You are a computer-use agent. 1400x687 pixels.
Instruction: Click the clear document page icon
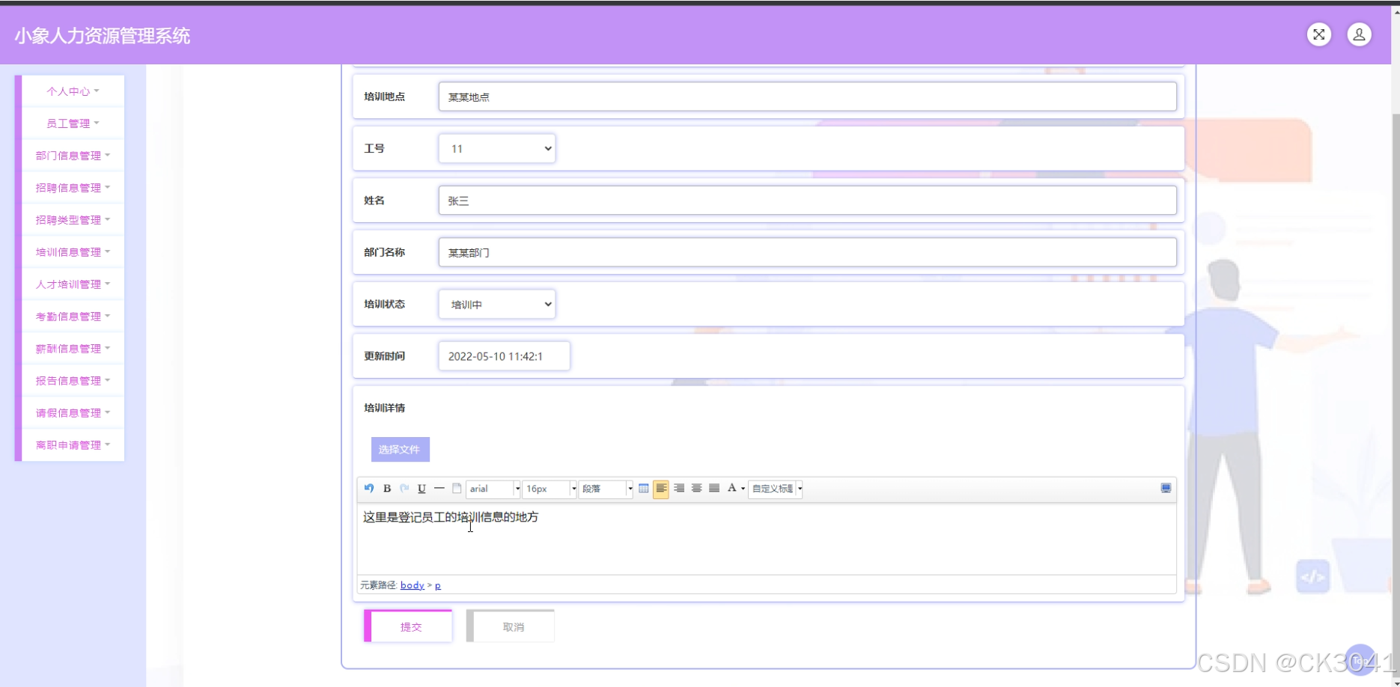(457, 489)
